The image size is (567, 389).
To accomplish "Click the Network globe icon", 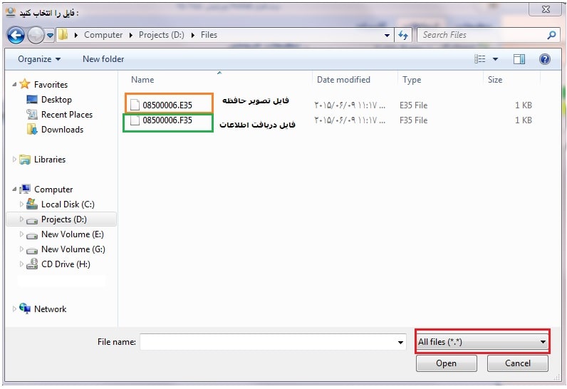I will click(x=25, y=308).
